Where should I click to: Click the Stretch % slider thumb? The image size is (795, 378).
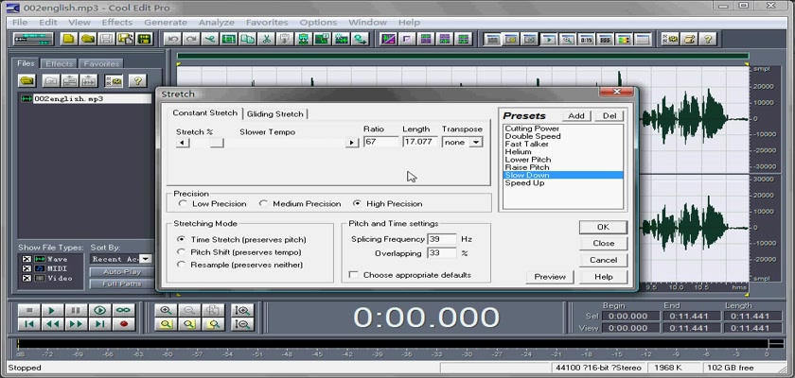(x=217, y=143)
